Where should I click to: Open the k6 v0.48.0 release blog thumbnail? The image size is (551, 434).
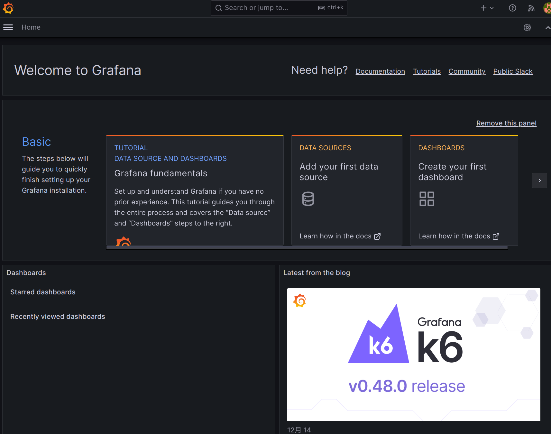tap(414, 355)
